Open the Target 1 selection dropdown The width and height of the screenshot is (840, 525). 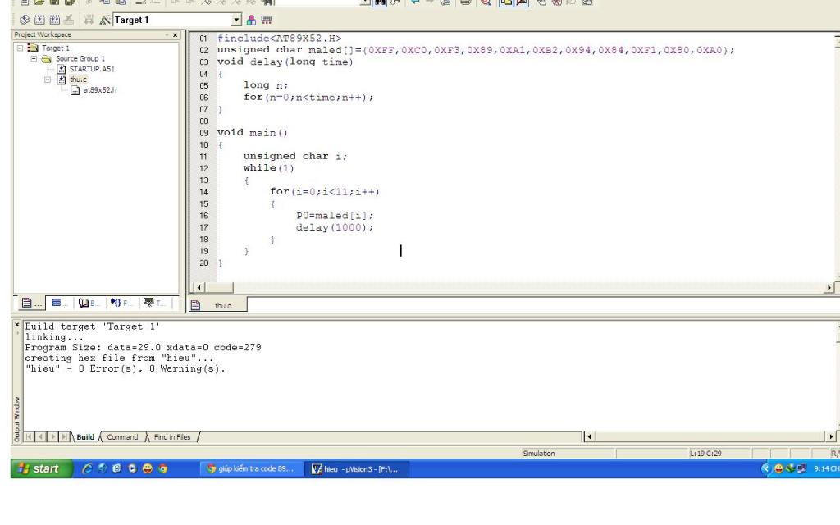tap(236, 20)
